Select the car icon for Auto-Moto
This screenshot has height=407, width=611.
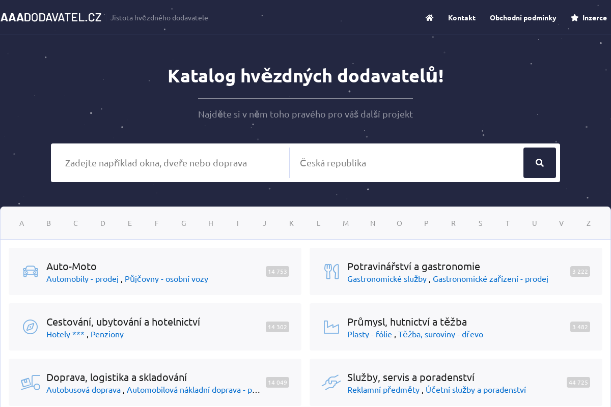coord(30,271)
